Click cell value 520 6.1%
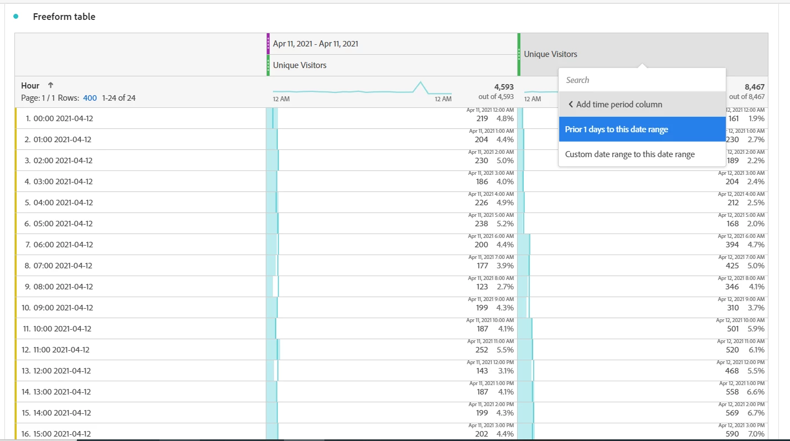The width and height of the screenshot is (790, 441). click(x=745, y=350)
